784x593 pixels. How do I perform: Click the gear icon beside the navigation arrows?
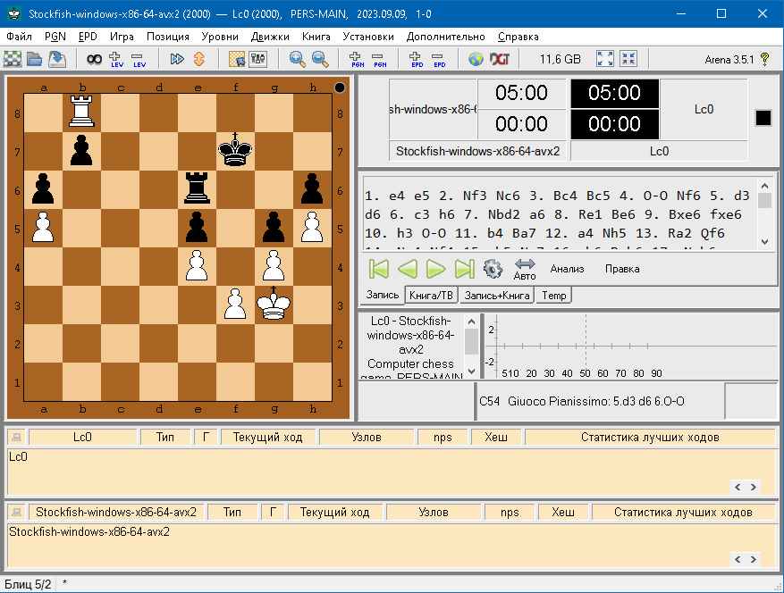coord(493,269)
